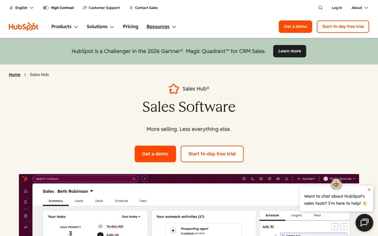Click the To-dos list icon

(x=100, y=226)
